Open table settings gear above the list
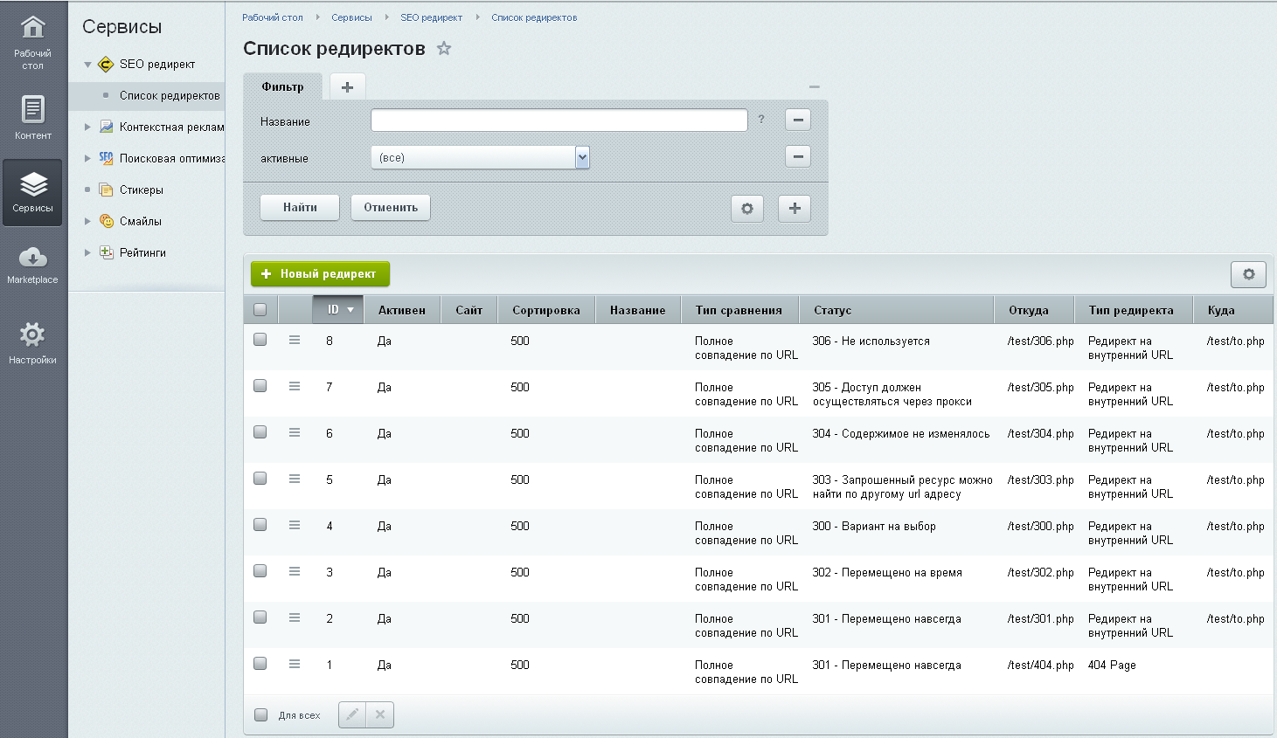Image resolution: width=1277 pixels, height=738 pixels. [1248, 274]
